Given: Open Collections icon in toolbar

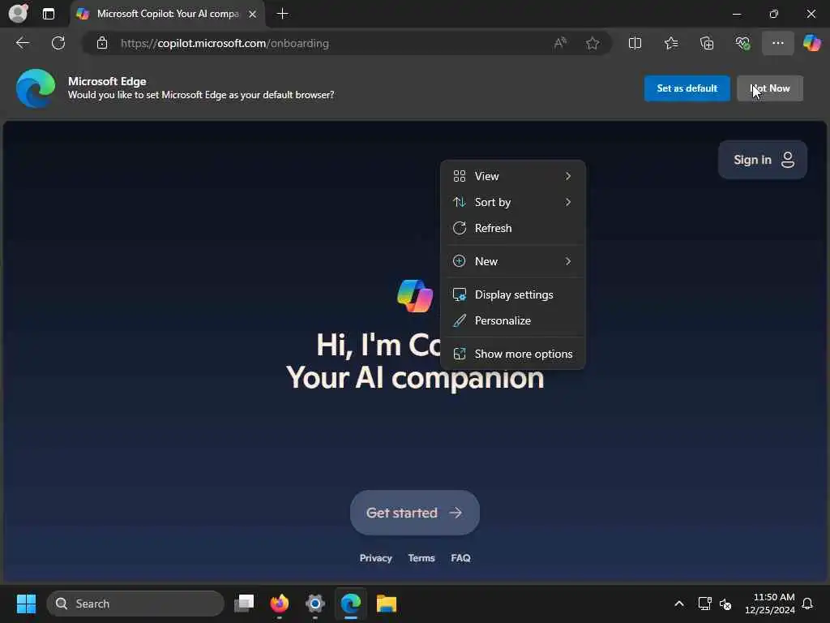Looking at the screenshot, I should pyautogui.click(x=707, y=43).
